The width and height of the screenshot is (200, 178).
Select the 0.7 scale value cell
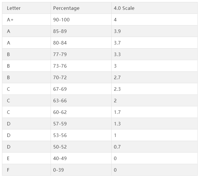[x=117, y=147]
